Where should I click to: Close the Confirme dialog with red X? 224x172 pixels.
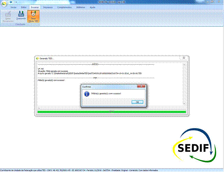point(141,86)
